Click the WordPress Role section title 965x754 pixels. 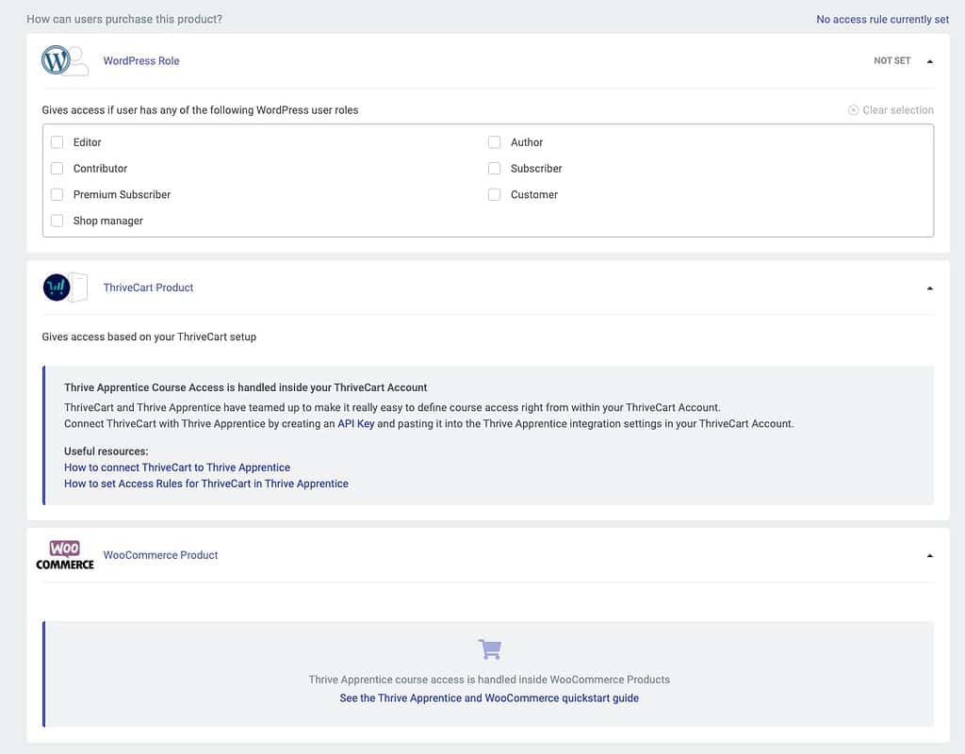[141, 61]
